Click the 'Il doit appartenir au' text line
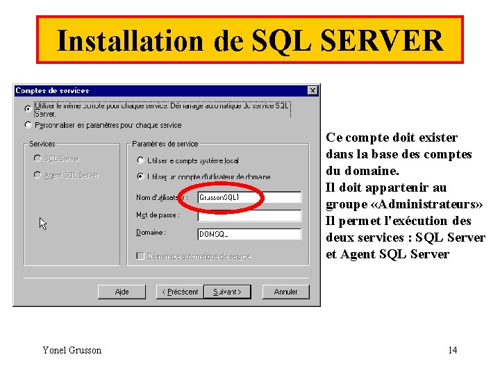This screenshot has height=375, width=500. (x=386, y=187)
